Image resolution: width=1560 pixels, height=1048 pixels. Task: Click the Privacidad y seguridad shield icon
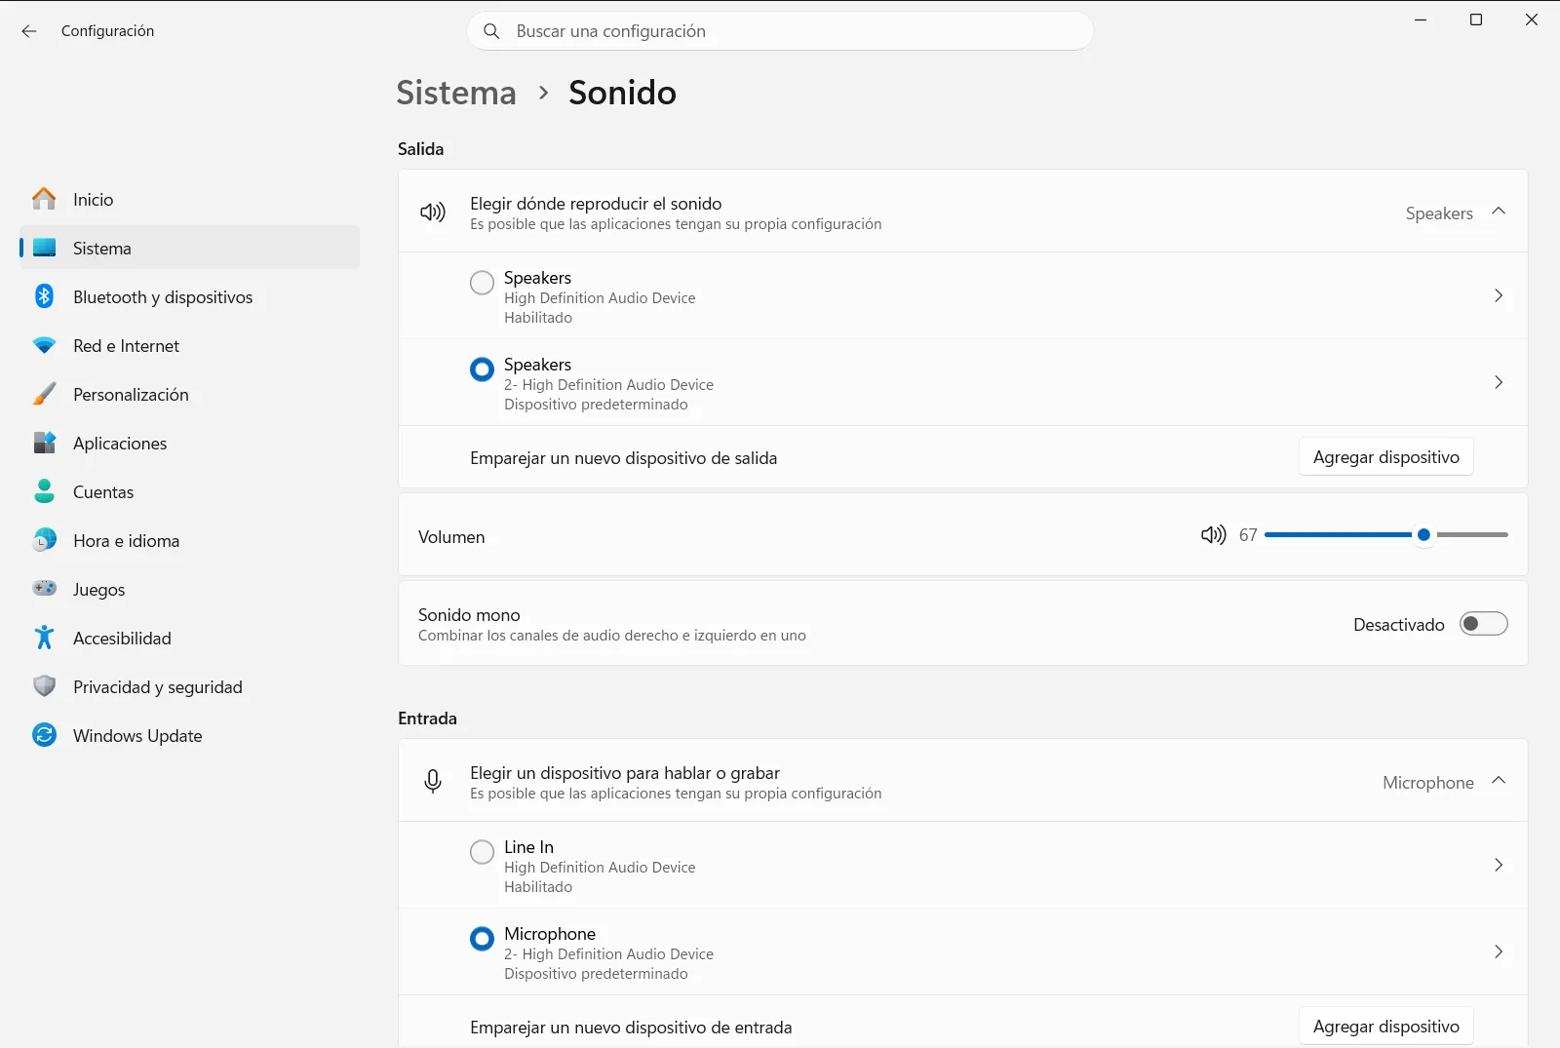(44, 686)
